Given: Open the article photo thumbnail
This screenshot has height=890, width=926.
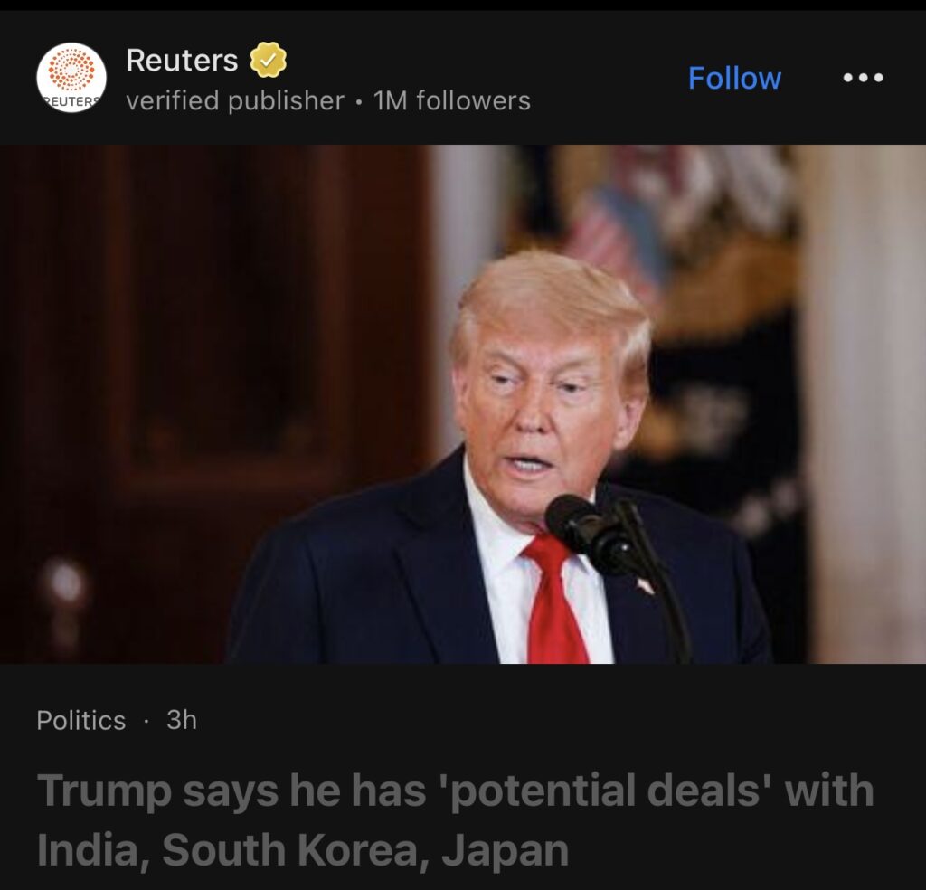Looking at the screenshot, I should [463, 404].
